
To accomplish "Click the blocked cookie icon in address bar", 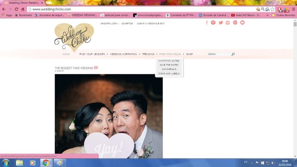I will click(258, 9).
